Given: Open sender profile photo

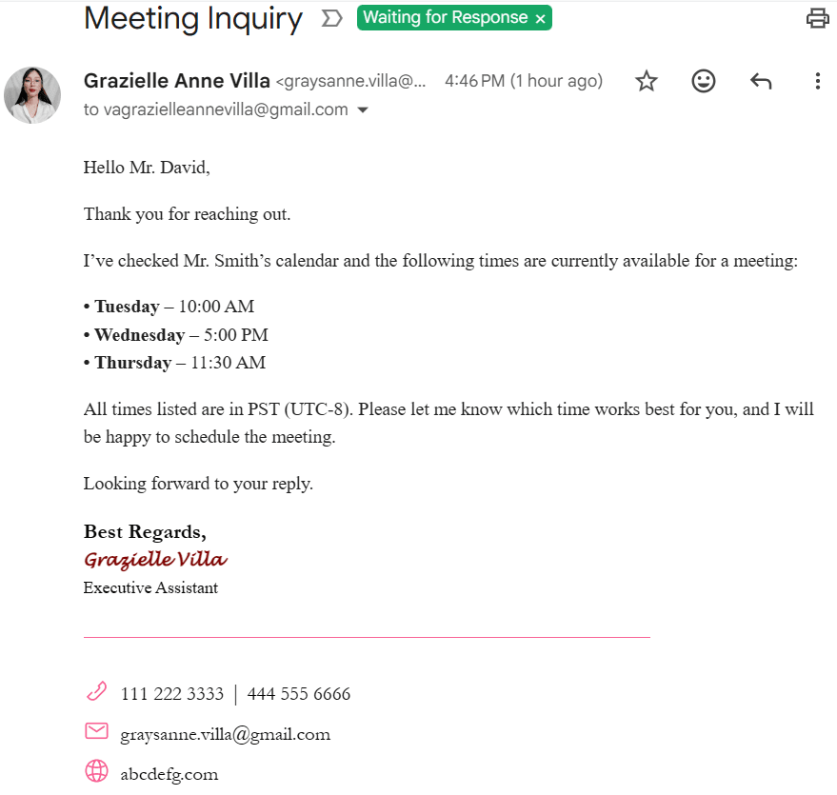Looking at the screenshot, I should click(x=32, y=95).
